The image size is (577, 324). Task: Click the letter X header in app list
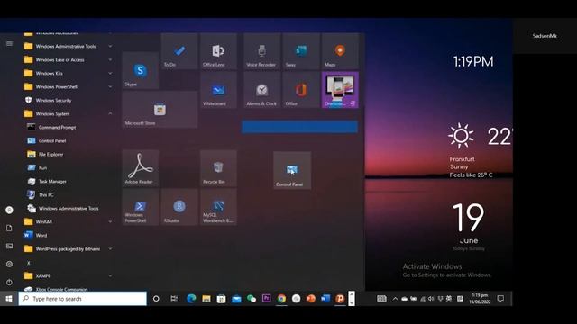pos(29,263)
